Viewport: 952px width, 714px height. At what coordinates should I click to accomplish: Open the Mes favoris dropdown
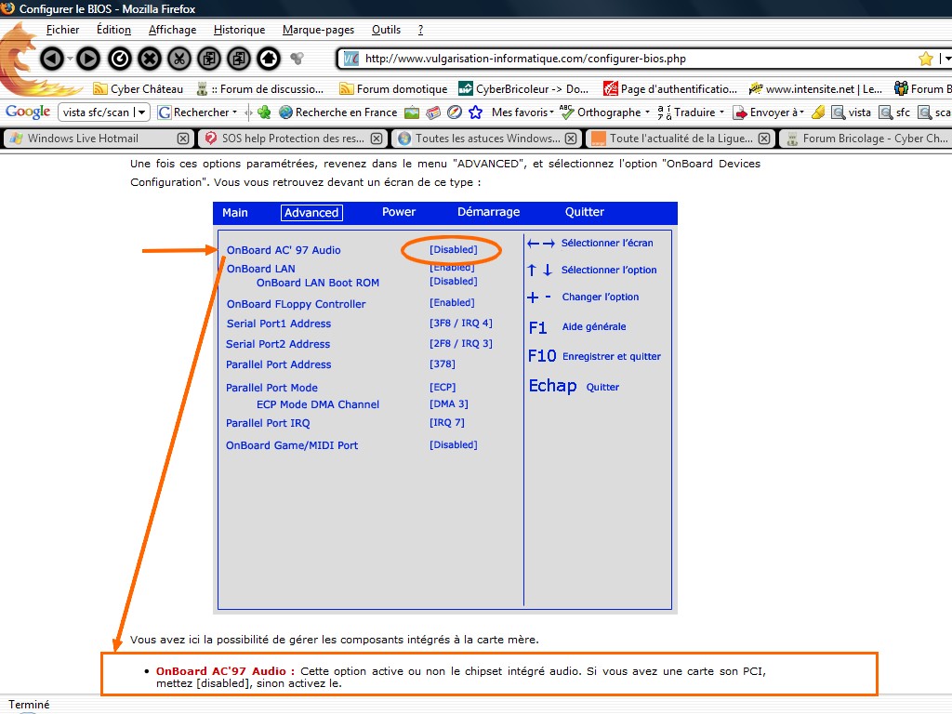click(522, 112)
